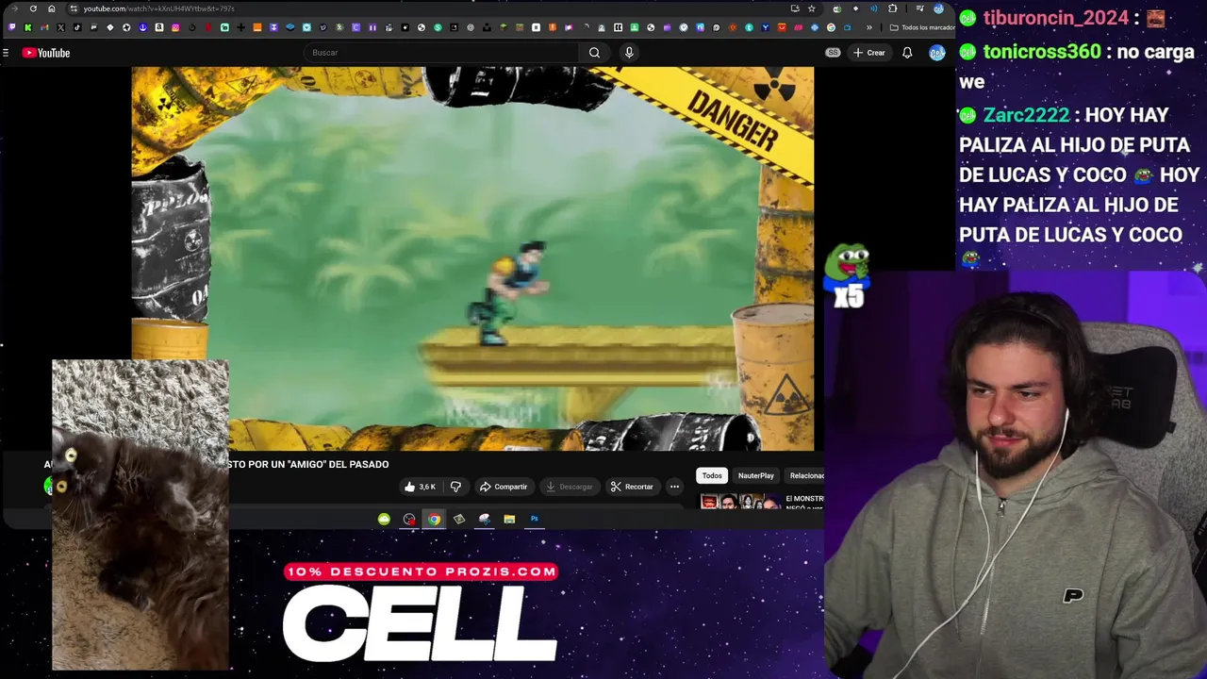The image size is (1207, 679).
Task: Open the YouTube home logo
Action: pyautogui.click(x=46, y=53)
